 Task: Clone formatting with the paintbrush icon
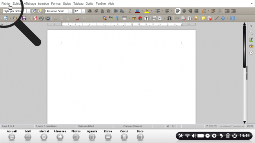click(77, 18)
